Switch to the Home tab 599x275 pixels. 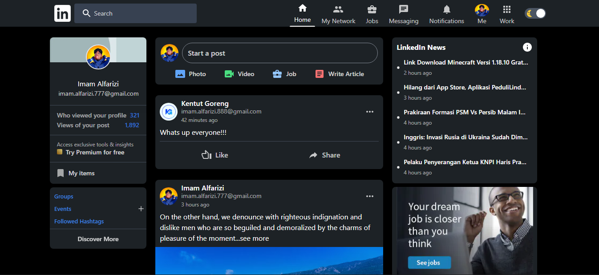click(302, 13)
